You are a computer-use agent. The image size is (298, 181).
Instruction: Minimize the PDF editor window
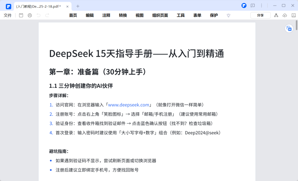coord(275,6)
